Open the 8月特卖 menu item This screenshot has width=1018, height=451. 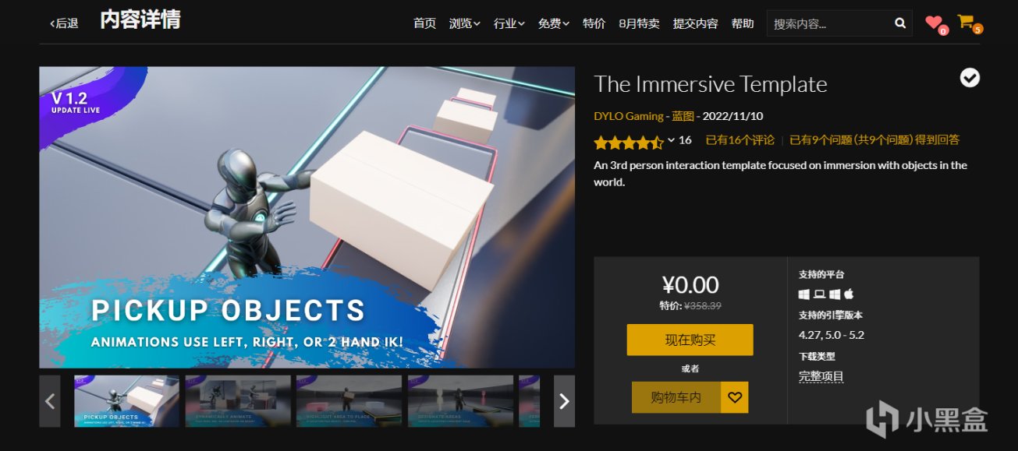[x=639, y=23]
